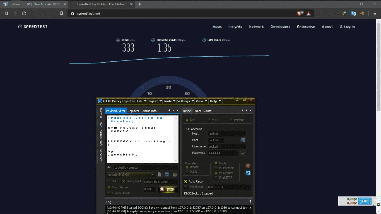
Task: Open the Log In link on Speedtest
Action: [x=347, y=27]
